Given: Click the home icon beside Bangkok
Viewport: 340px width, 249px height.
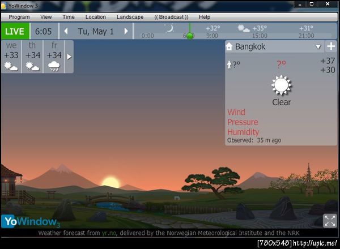Looking at the screenshot, I should tap(229, 46).
